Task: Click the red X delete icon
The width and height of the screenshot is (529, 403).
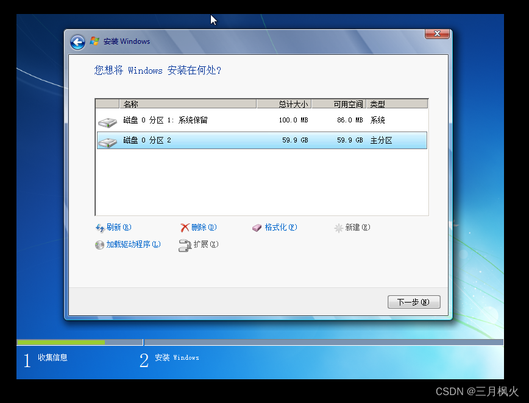Action: 185,228
